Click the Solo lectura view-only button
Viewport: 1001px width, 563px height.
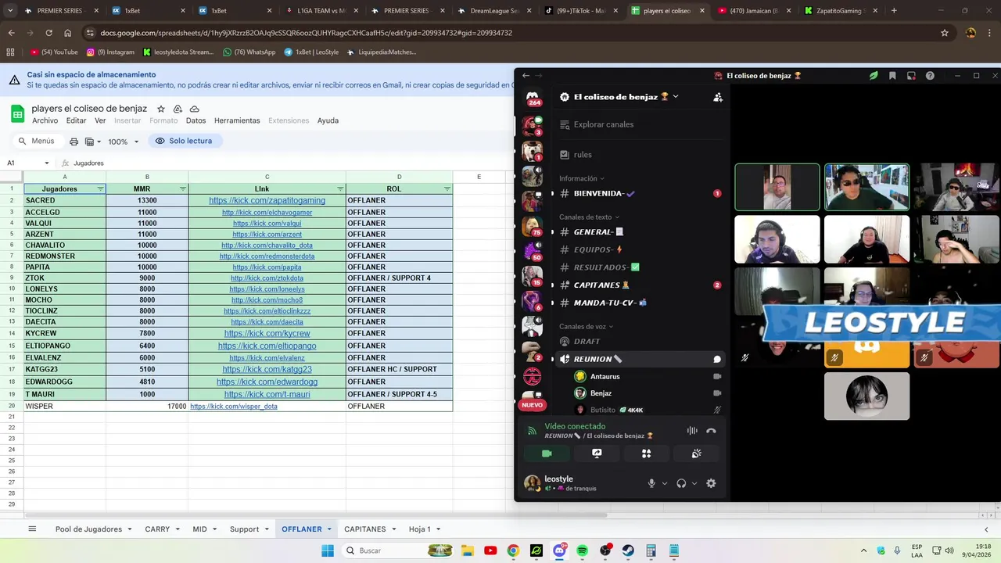(185, 141)
